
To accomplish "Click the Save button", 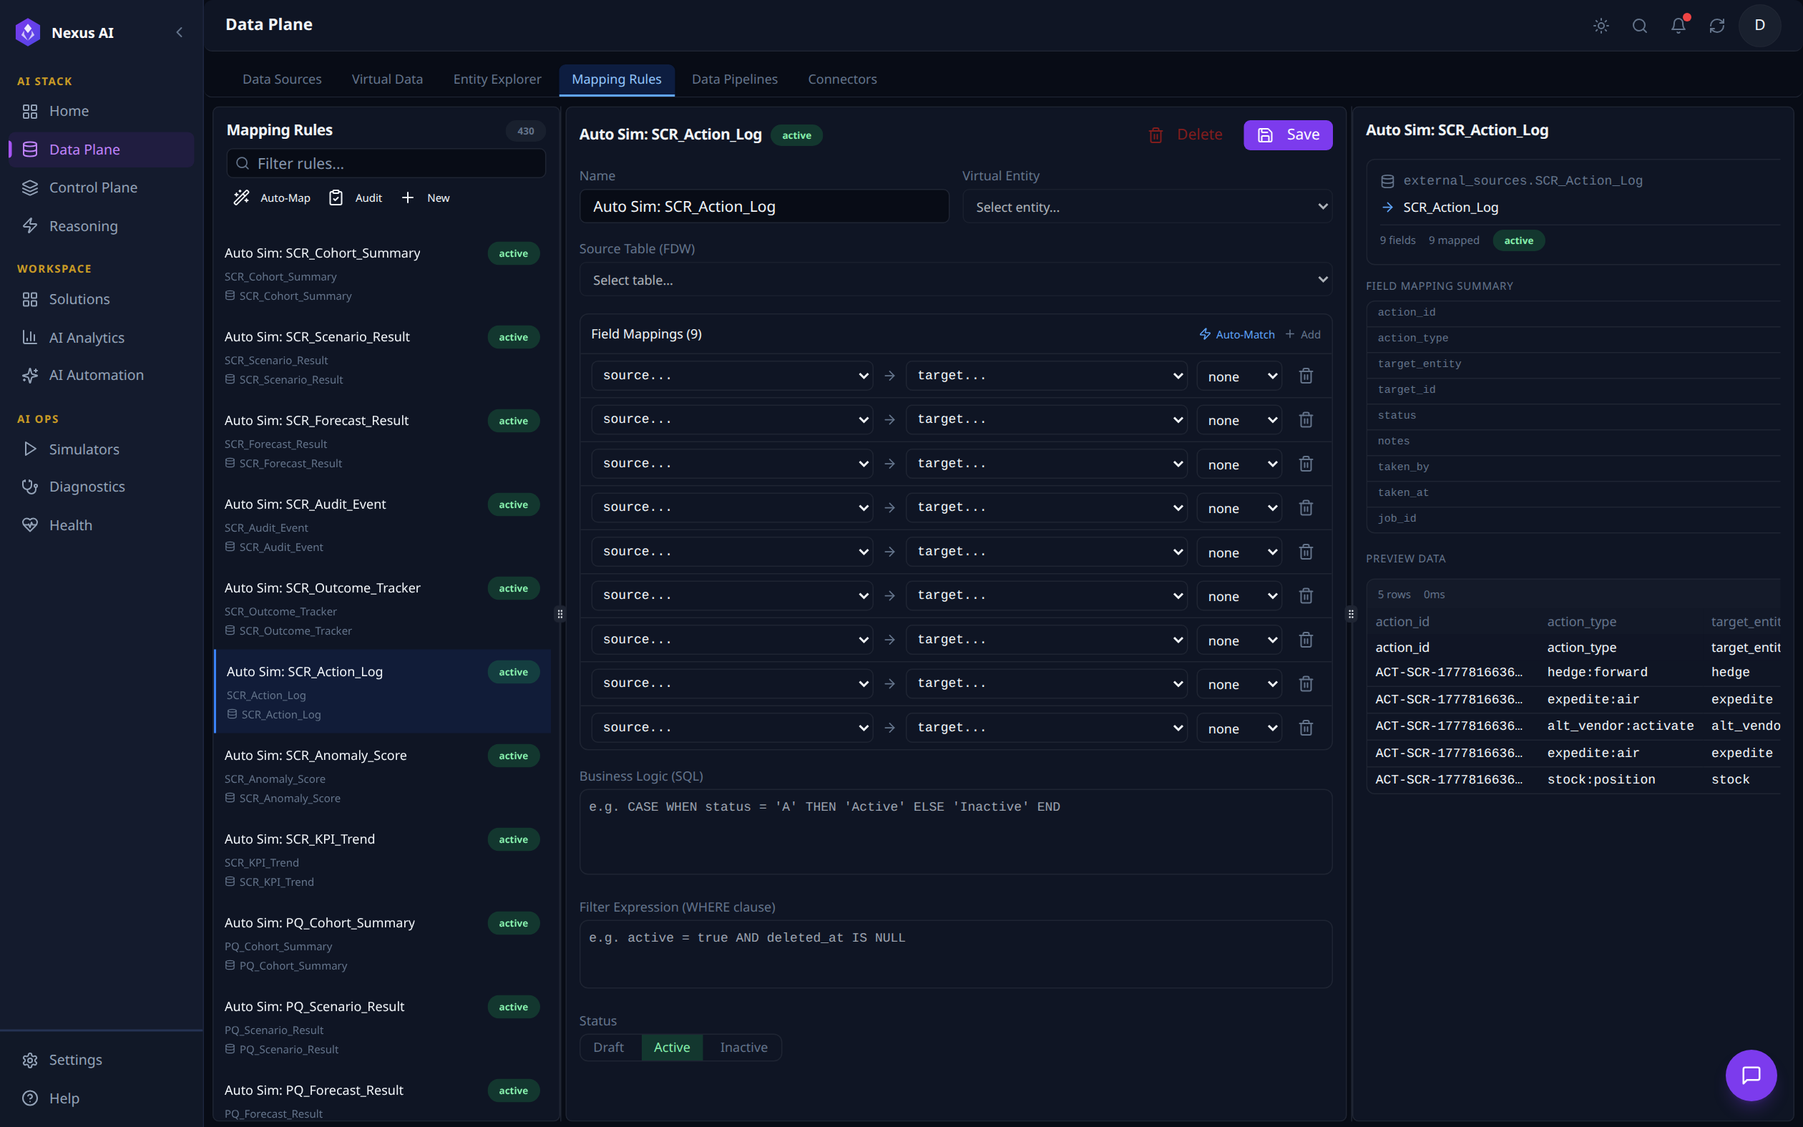I will point(1287,135).
